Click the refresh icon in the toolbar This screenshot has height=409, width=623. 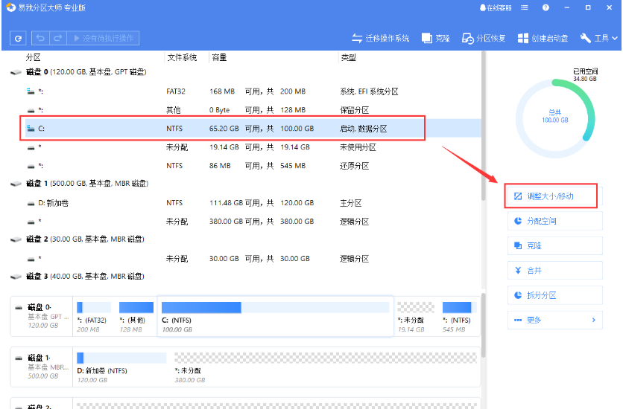coord(19,38)
